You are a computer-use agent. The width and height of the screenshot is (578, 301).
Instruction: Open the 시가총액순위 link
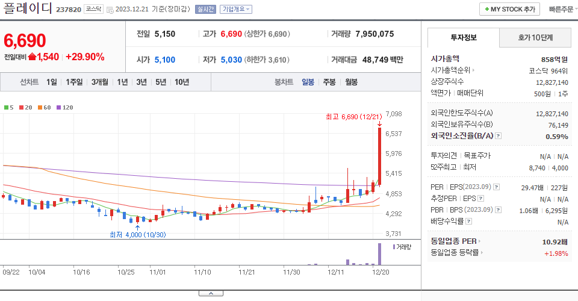(x=452, y=70)
